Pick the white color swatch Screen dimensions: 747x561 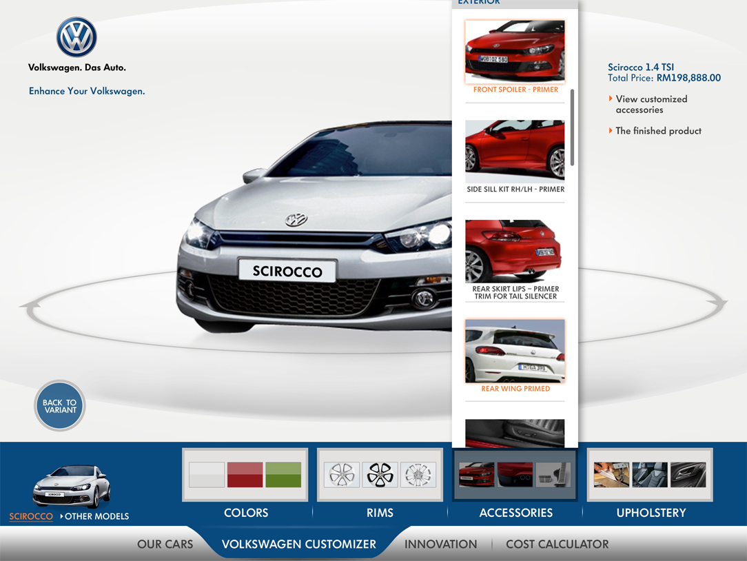click(207, 474)
